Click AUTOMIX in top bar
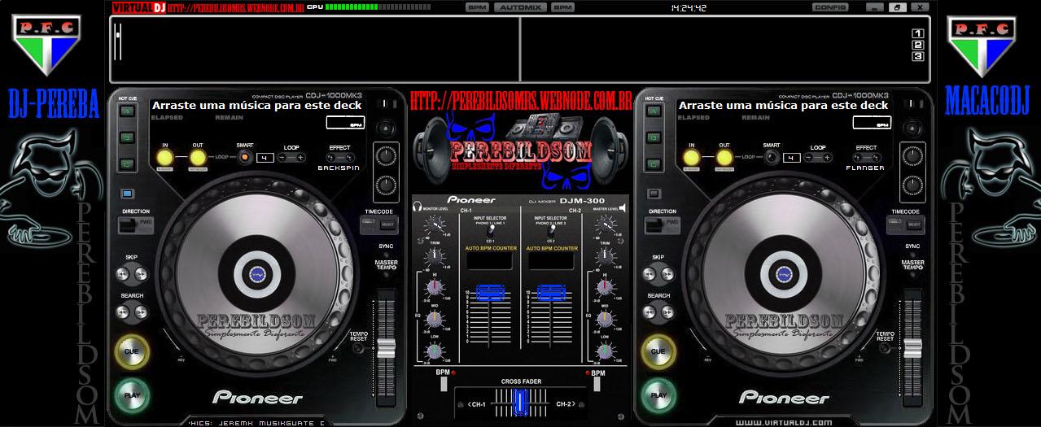 [x=520, y=7]
